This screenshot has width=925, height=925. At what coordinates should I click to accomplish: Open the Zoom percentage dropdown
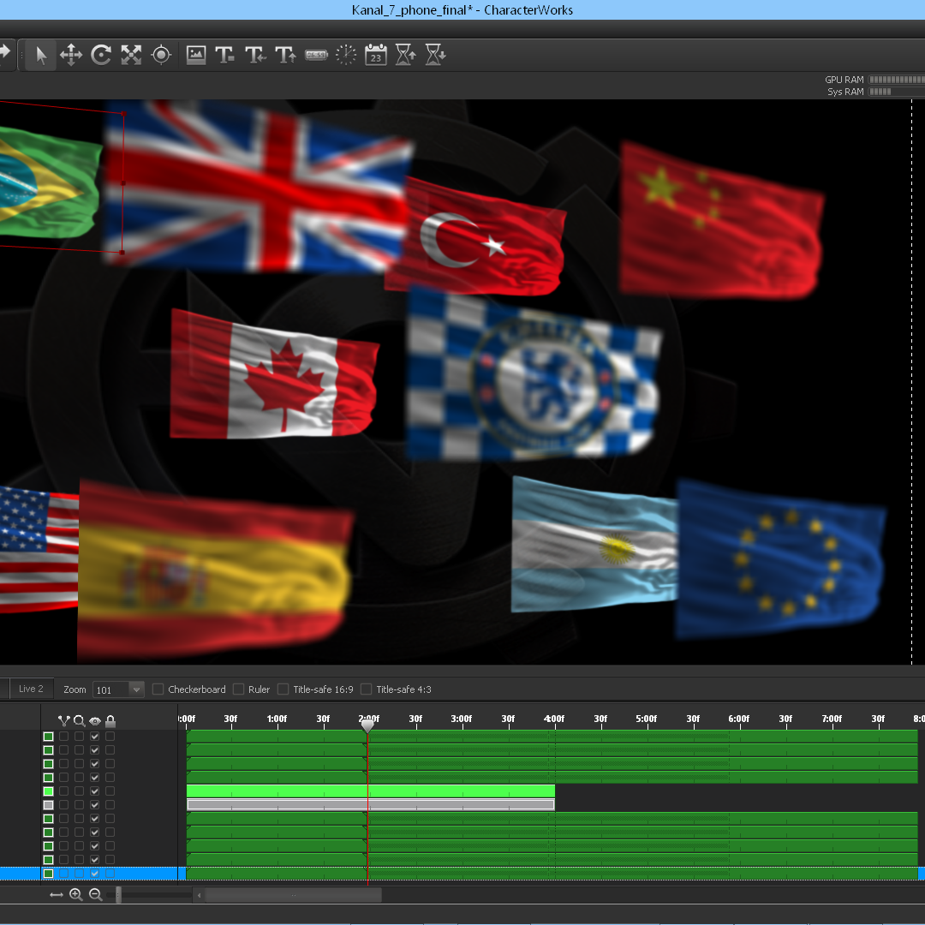click(136, 689)
